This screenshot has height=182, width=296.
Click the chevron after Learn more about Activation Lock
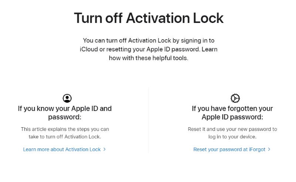[105, 149]
